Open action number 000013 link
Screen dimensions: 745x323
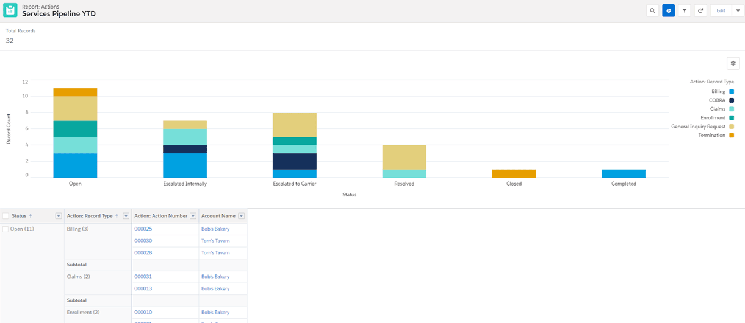(x=143, y=289)
